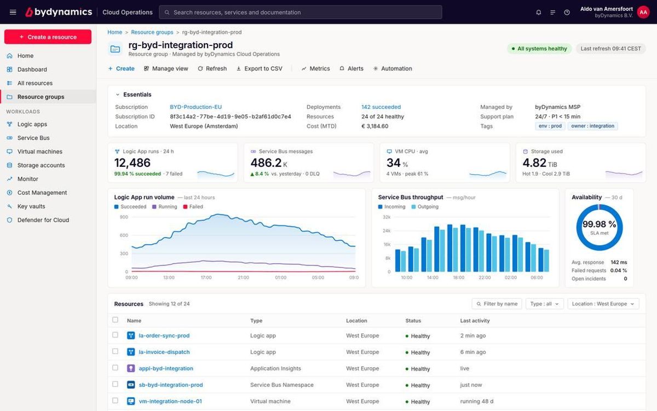Sort by the Name column header

tap(134, 321)
